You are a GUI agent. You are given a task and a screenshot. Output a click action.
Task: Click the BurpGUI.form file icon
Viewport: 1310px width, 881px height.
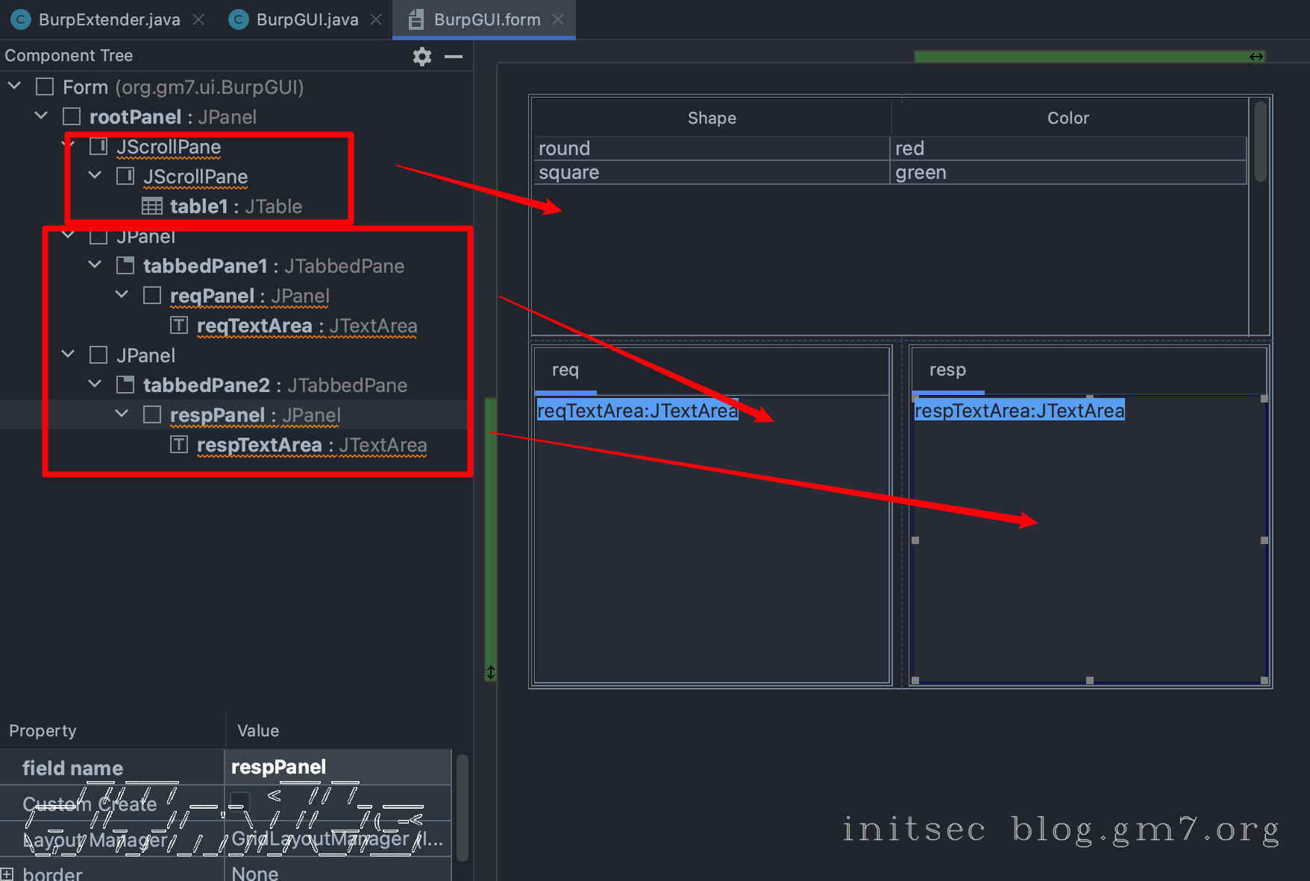click(x=416, y=20)
